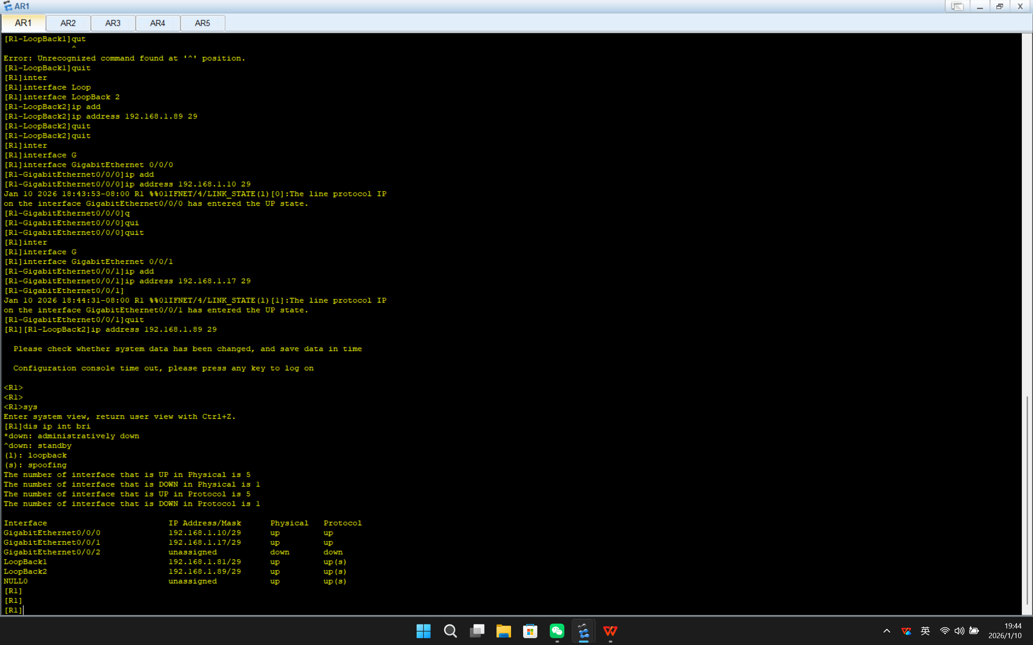Image resolution: width=1033 pixels, height=645 pixels.
Task: Click the AR1 tab
Action: (23, 23)
